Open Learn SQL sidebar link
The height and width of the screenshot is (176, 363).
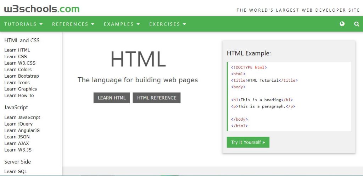[x=16, y=172]
